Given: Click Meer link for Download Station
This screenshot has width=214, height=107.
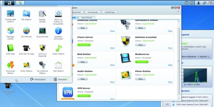Looking at the screenshot, I should coord(112,31).
